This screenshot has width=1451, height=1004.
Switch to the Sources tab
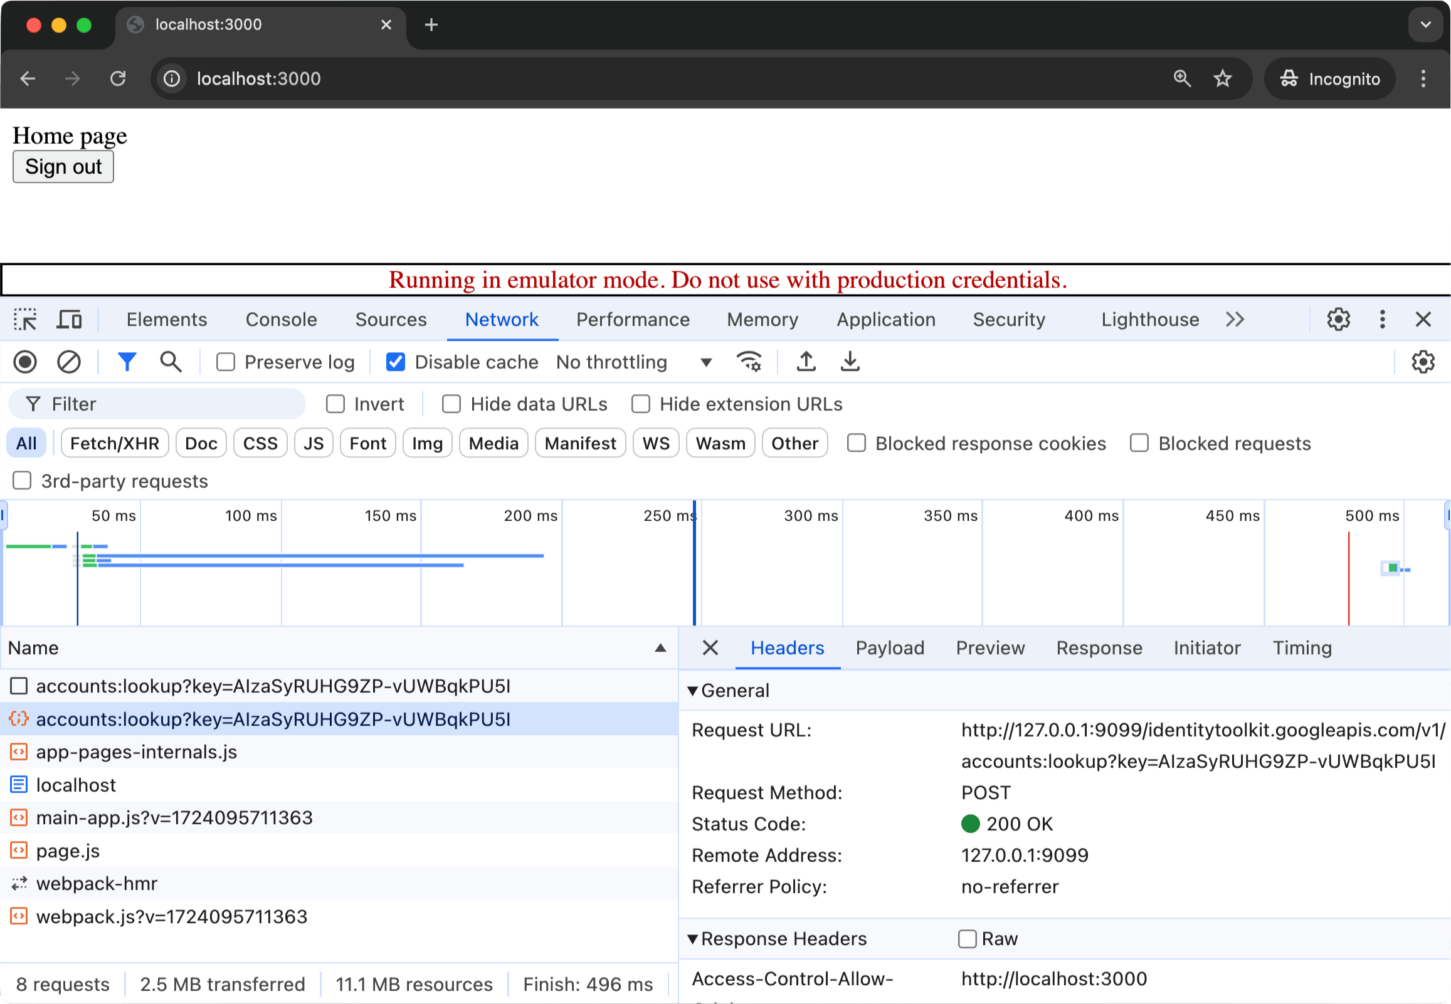click(391, 320)
